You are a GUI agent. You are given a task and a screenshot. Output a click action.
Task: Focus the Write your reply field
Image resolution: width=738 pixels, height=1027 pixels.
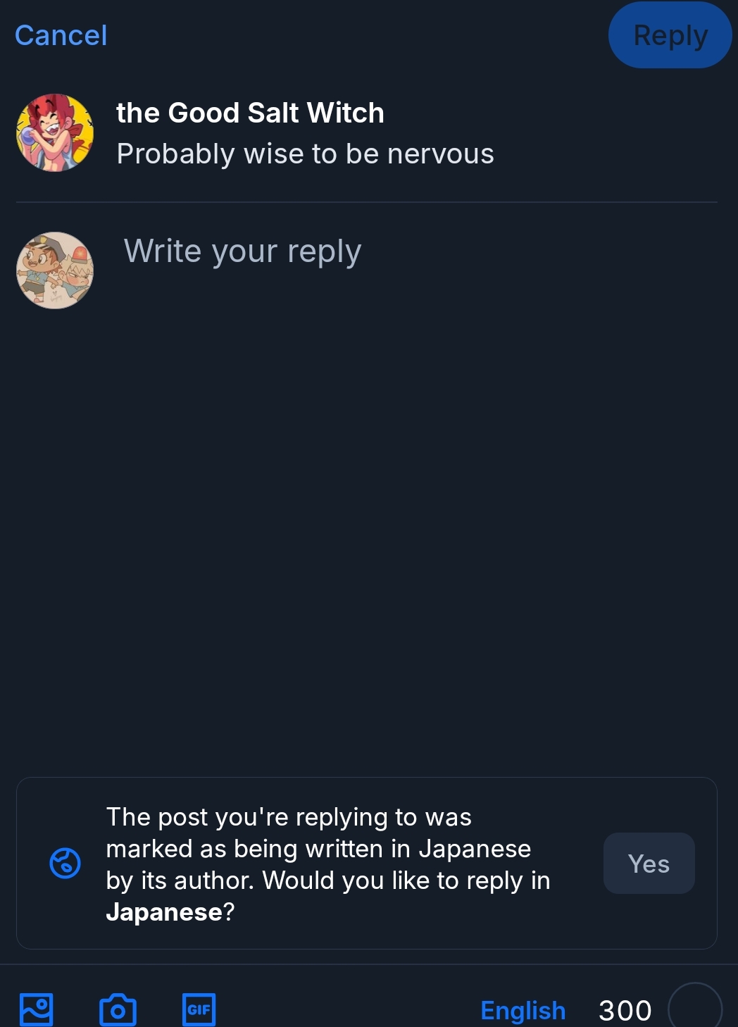click(x=243, y=251)
